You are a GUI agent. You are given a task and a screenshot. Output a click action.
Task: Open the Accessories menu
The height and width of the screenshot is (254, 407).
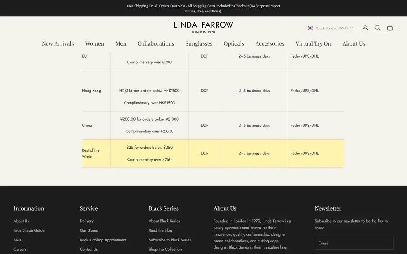[x=270, y=43]
